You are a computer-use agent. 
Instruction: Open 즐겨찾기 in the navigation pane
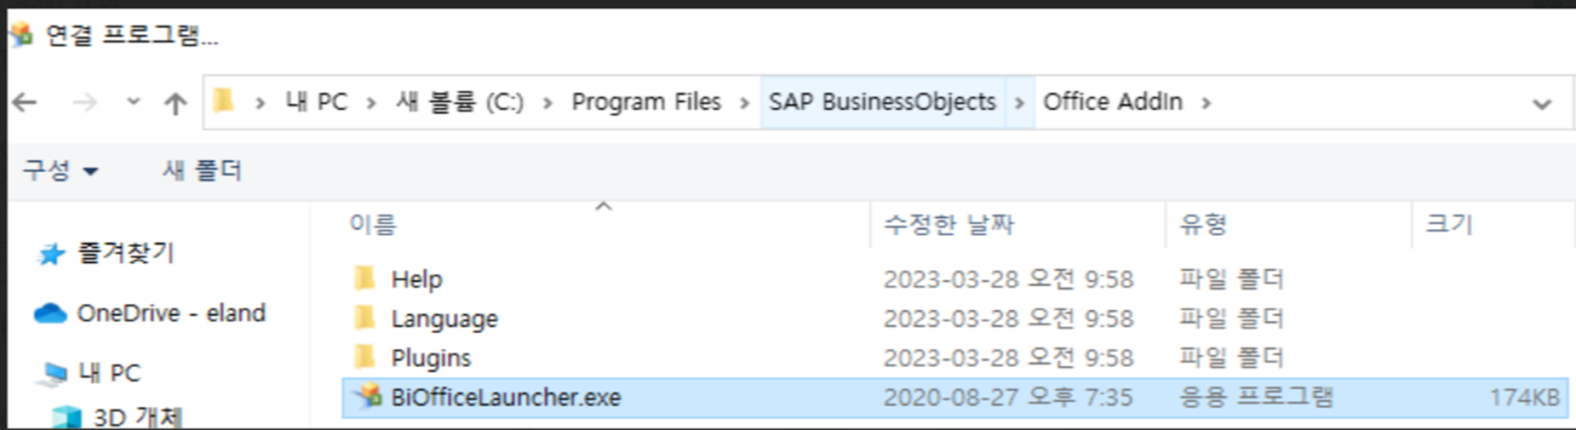[x=125, y=253]
